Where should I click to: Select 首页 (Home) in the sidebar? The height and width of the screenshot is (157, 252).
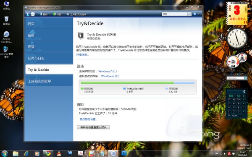pos(49,24)
